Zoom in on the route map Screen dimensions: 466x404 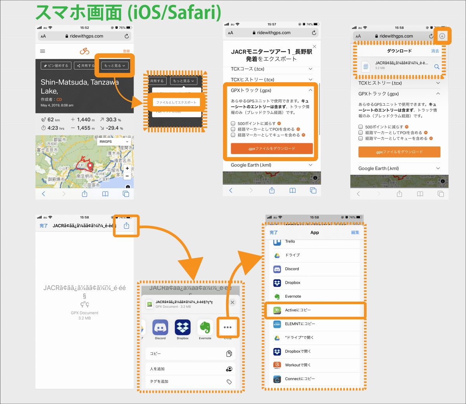point(127,168)
